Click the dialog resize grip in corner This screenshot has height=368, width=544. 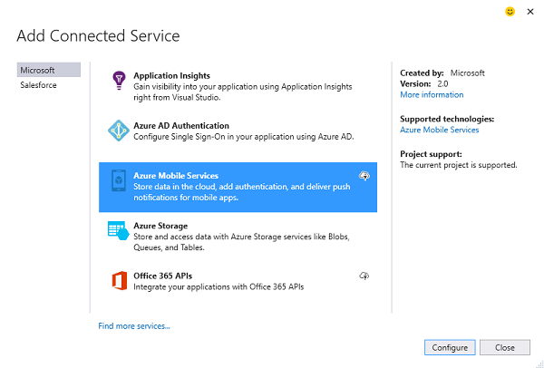(539, 363)
